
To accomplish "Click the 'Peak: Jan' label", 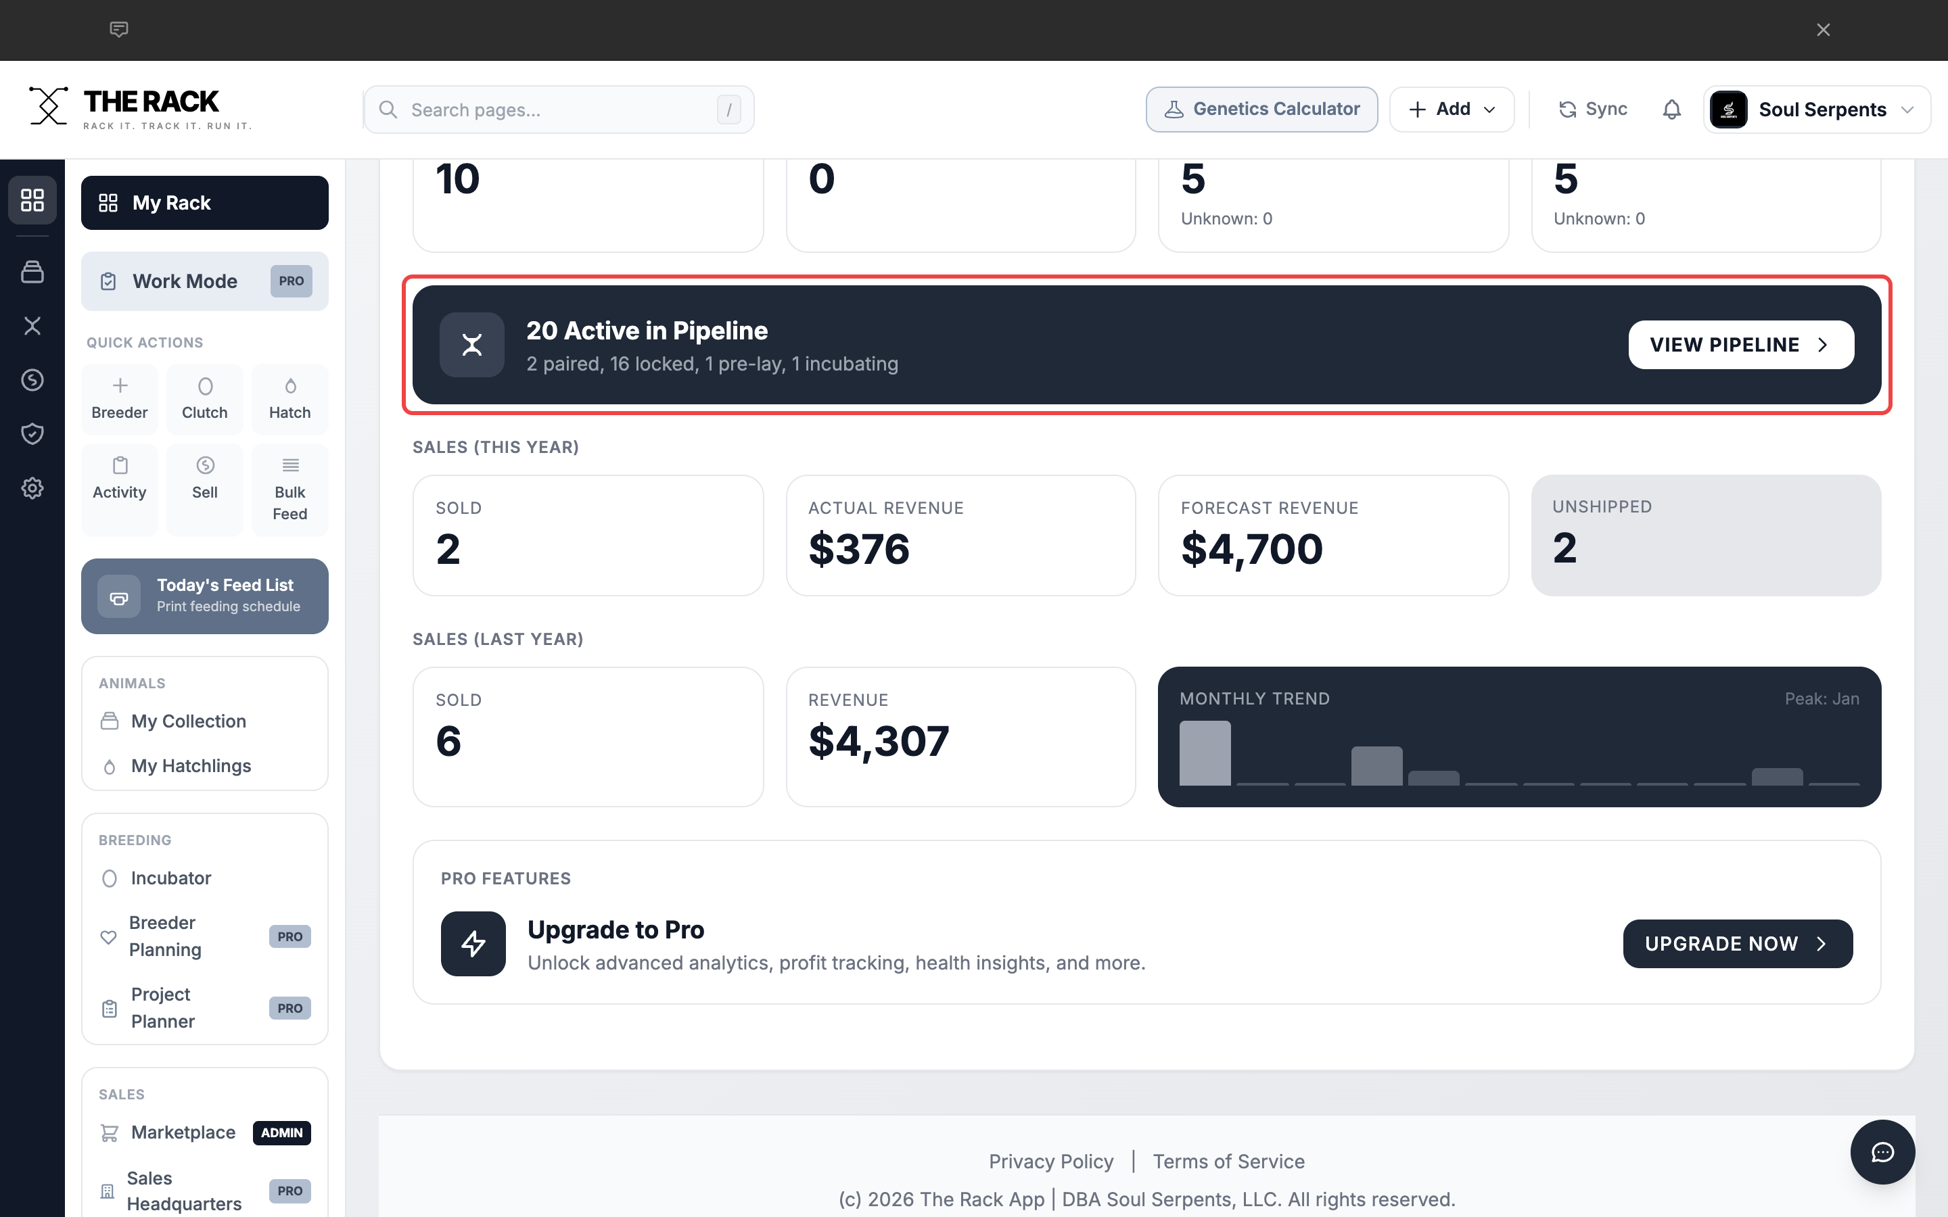I will point(1822,698).
